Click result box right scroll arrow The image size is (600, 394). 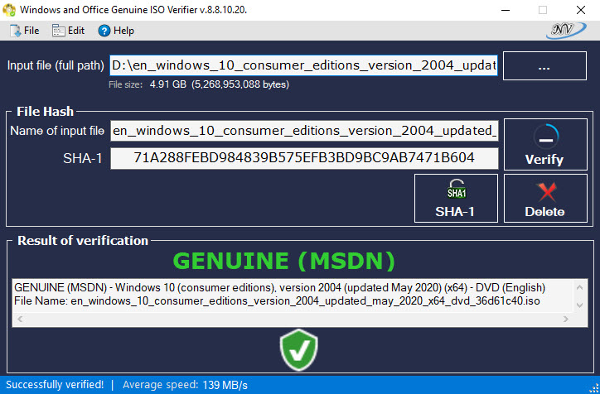[565, 320]
